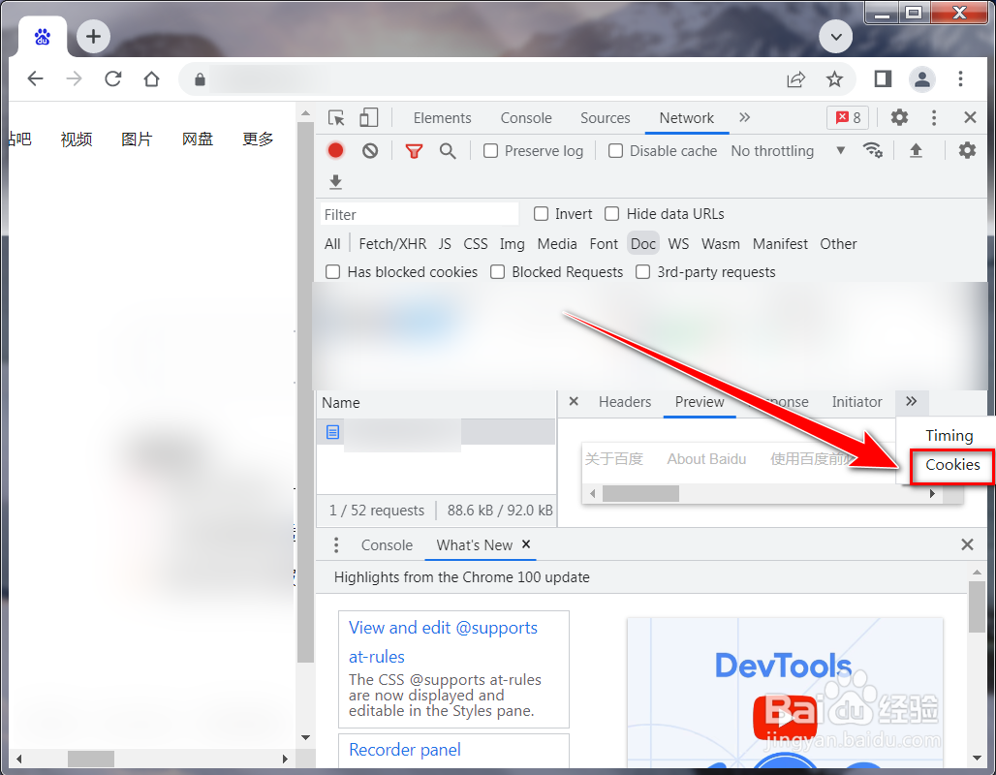Open the tab search dropdown
Viewport: 996px width, 775px height.
[836, 37]
